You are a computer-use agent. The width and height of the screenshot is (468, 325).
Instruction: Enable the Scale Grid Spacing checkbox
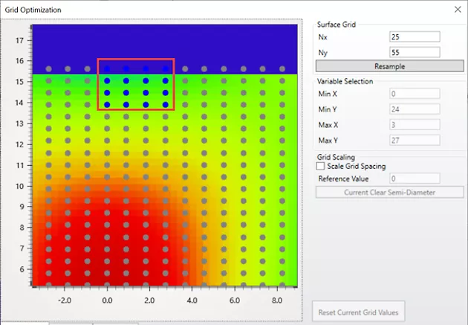click(x=321, y=166)
